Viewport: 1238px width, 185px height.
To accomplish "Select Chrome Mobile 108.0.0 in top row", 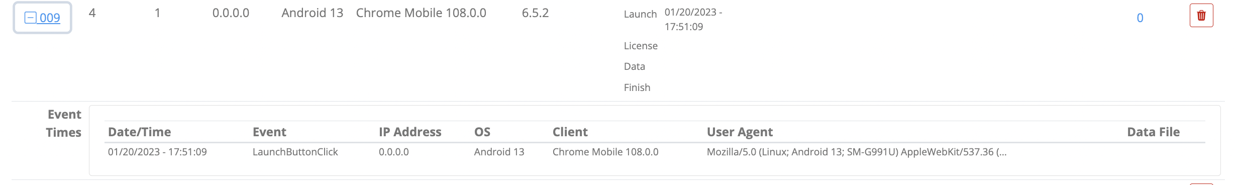I will pyautogui.click(x=421, y=13).
